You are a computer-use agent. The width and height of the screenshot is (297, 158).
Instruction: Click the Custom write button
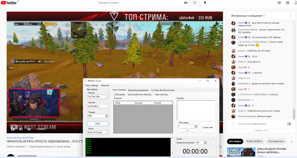pyautogui.click(x=208, y=127)
